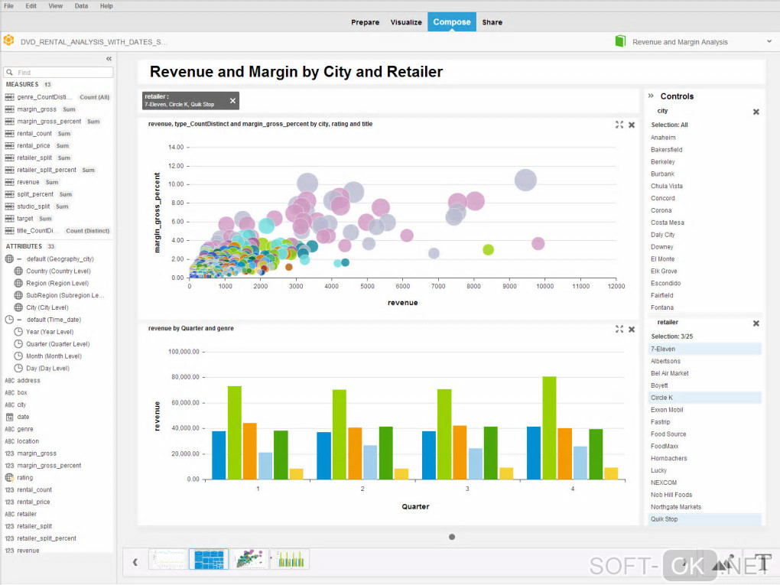The image size is (780, 585).
Task: Click clock icon next to Month level
Action: coord(18,356)
